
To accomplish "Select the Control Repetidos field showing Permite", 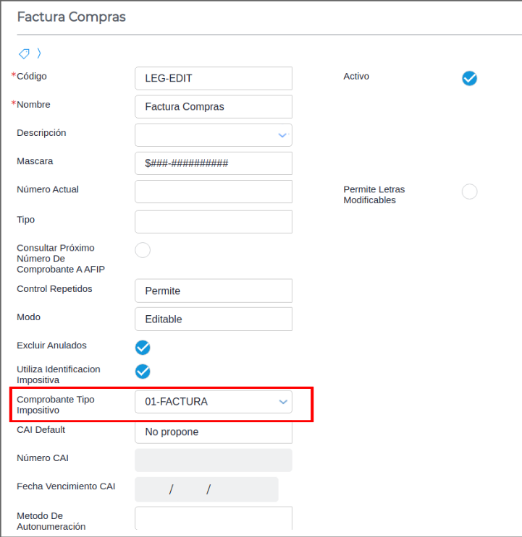I will [213, 291].
